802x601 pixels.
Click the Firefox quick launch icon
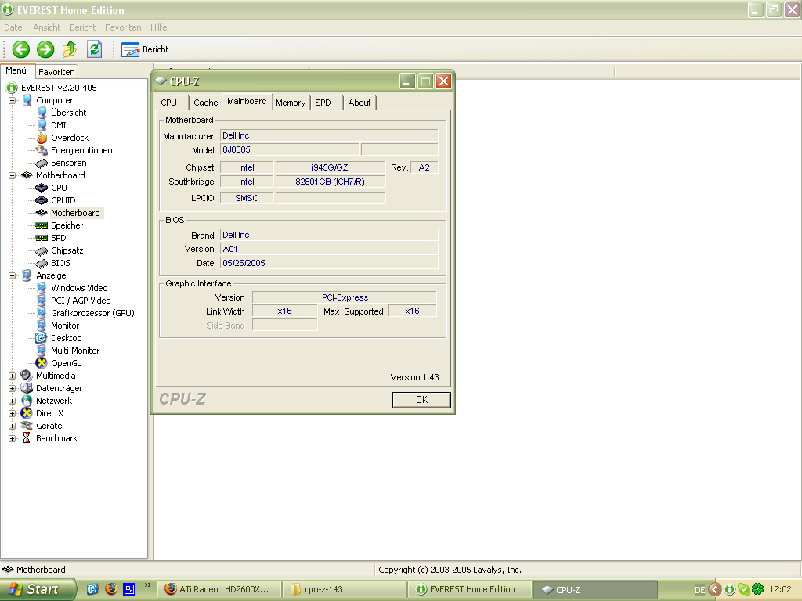(110, 589)
